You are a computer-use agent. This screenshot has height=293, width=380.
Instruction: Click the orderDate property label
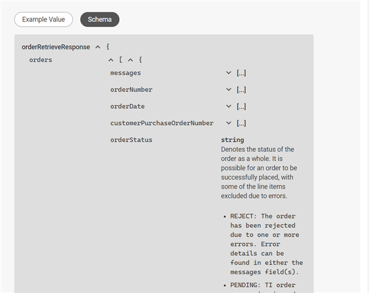[127, 106]
